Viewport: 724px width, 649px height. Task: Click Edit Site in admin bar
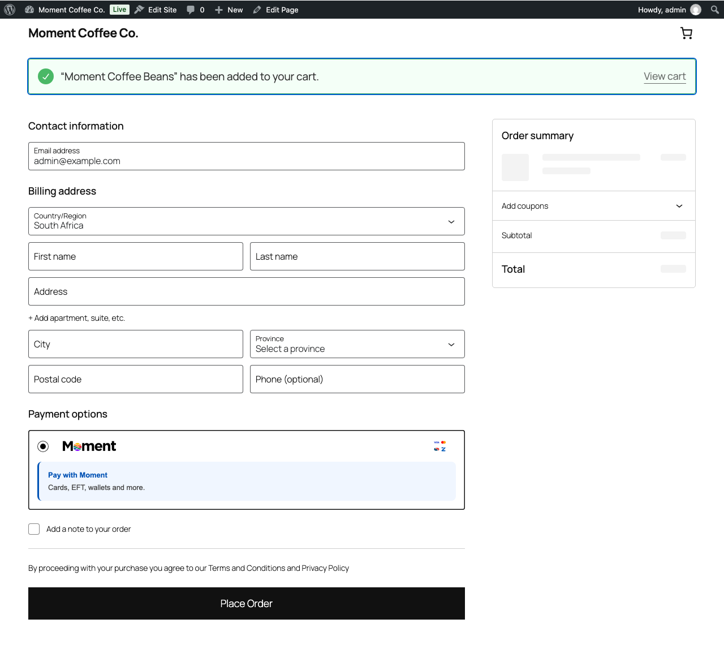pos(156,10)
